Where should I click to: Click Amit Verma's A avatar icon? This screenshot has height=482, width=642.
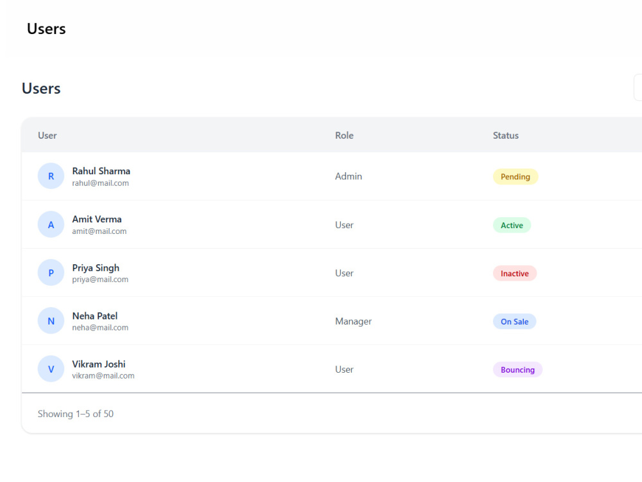click(x=51, y=224)
